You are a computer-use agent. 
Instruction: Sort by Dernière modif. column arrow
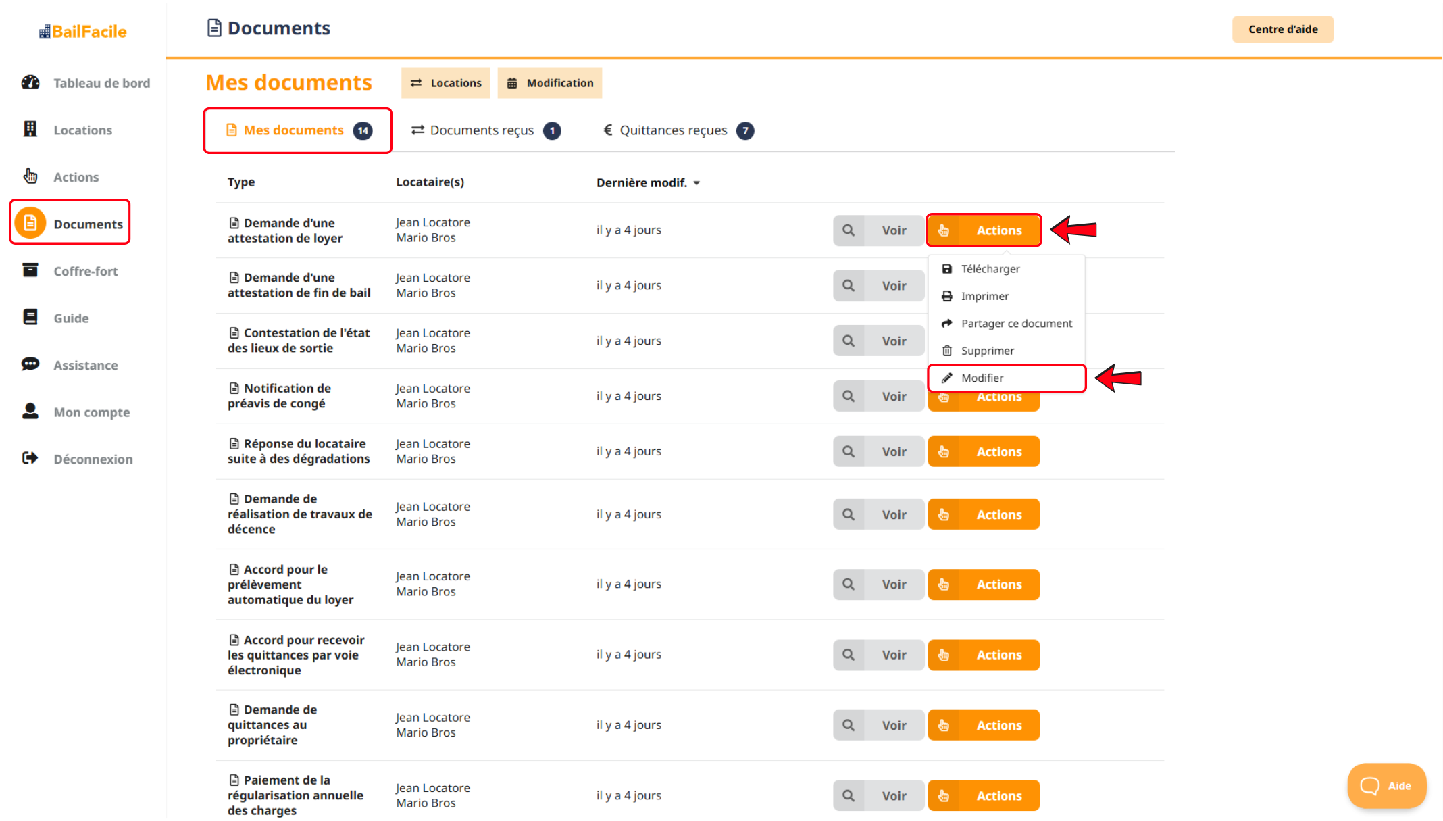(697, 183)
